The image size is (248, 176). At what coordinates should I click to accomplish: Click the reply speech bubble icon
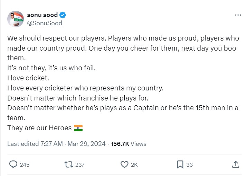click(x=13, y=165)
